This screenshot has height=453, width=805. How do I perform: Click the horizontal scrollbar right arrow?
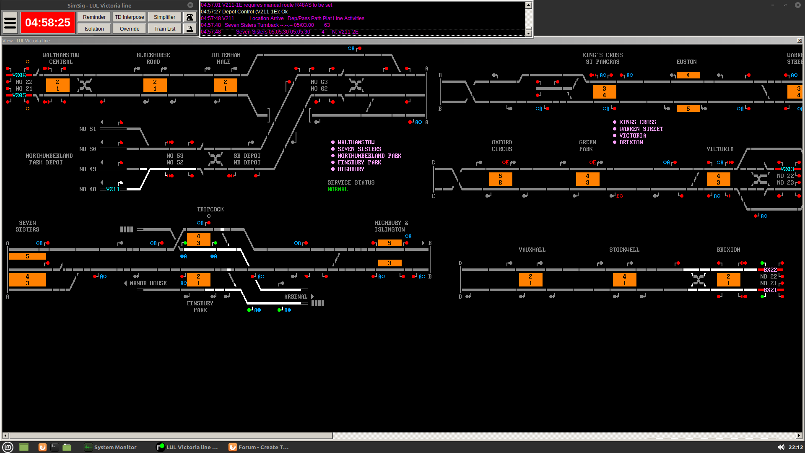tap(799, 436)
